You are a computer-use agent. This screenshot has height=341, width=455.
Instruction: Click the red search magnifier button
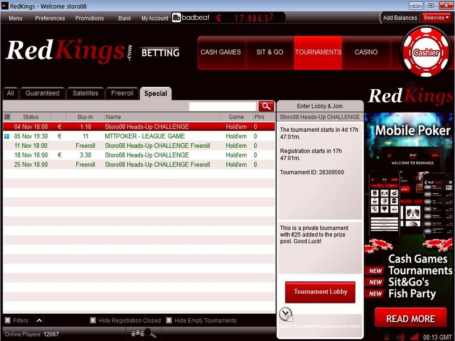[x=266, y=106]
